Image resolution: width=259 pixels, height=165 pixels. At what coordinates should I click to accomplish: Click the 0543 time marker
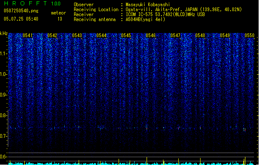[77, 35]
